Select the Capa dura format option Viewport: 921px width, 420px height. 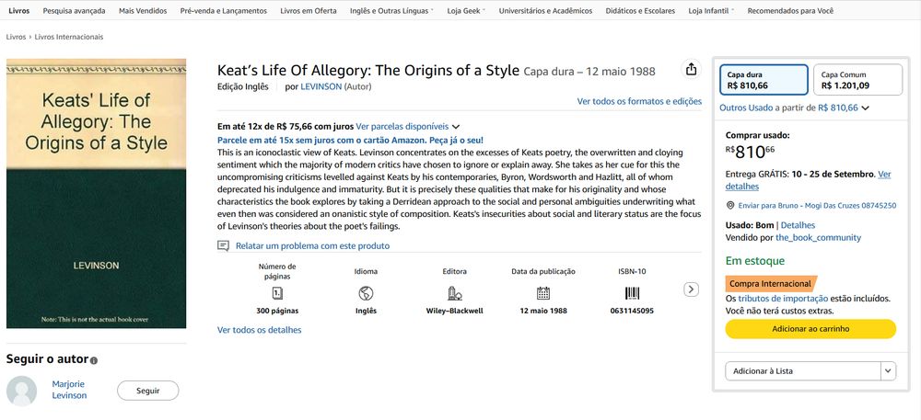point(764,80)
